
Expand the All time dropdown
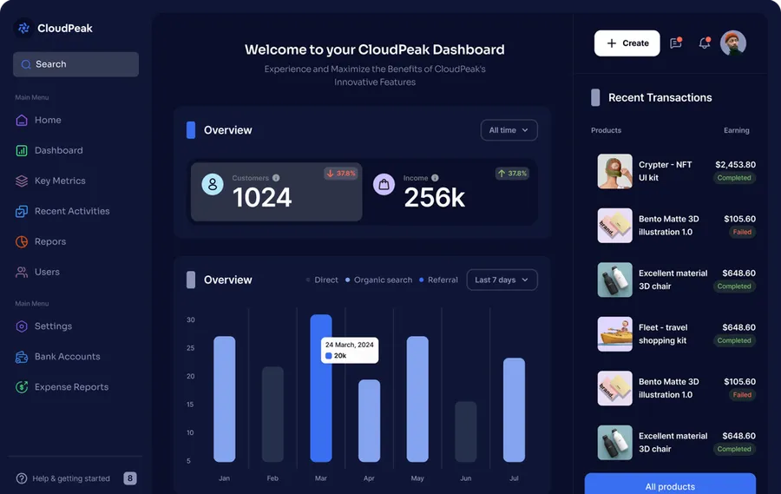point(509,130)
